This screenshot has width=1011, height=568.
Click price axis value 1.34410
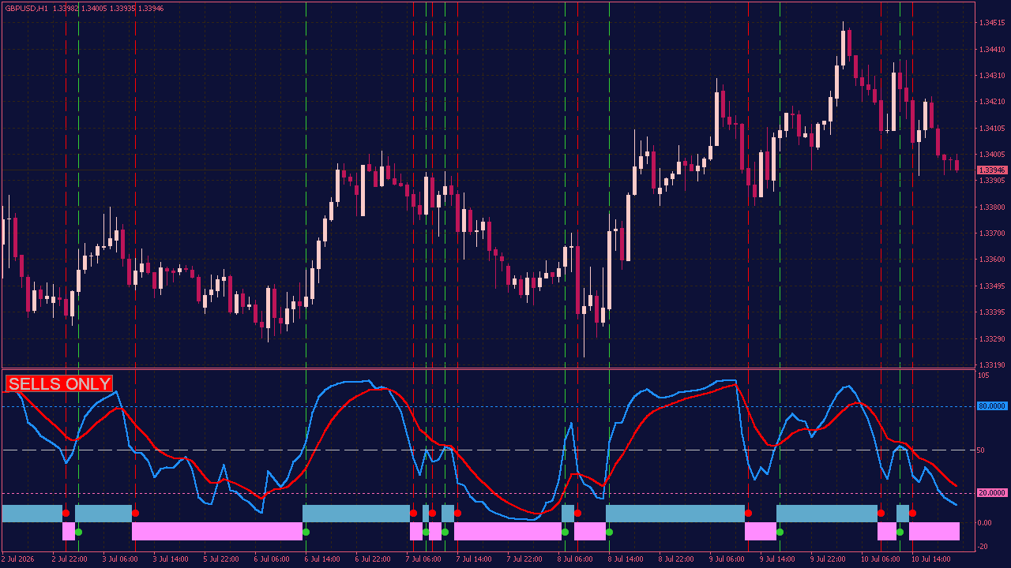click(992, 49)
